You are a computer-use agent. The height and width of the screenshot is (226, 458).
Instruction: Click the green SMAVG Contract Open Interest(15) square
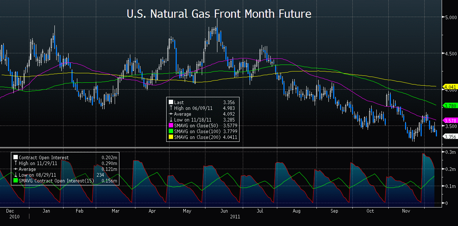[x=15, y=181]
